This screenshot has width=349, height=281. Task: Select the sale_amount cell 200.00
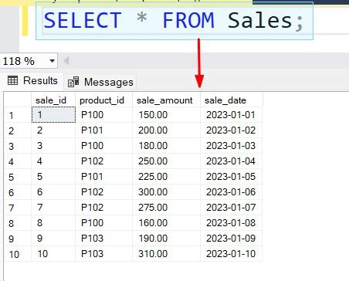tap(166, 130)
